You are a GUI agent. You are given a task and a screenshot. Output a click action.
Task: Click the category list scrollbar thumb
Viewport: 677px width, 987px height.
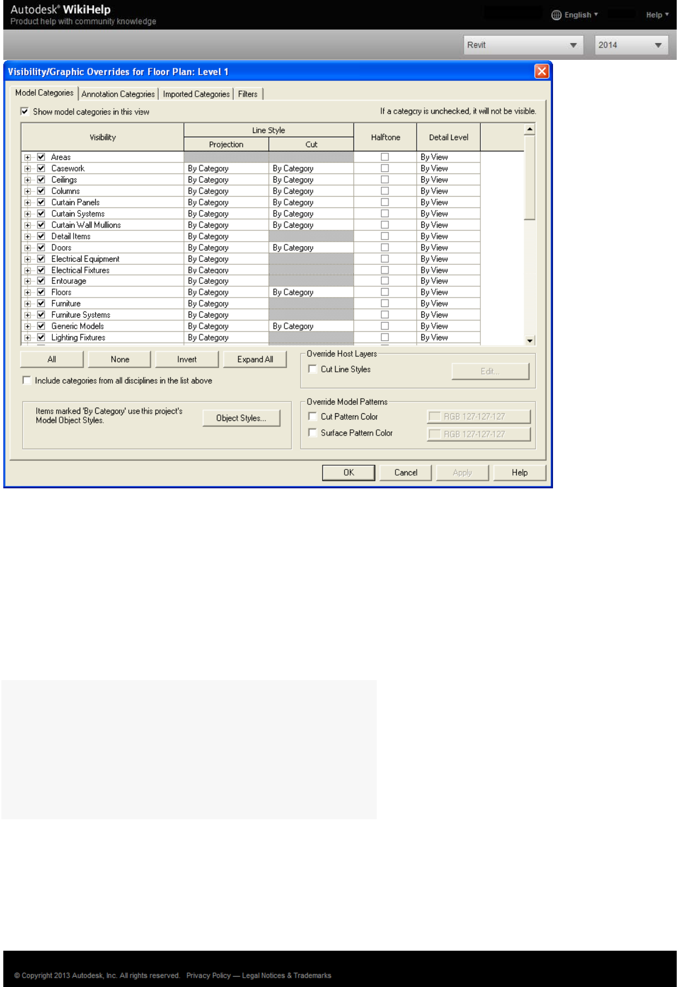(x=530, y=177)
